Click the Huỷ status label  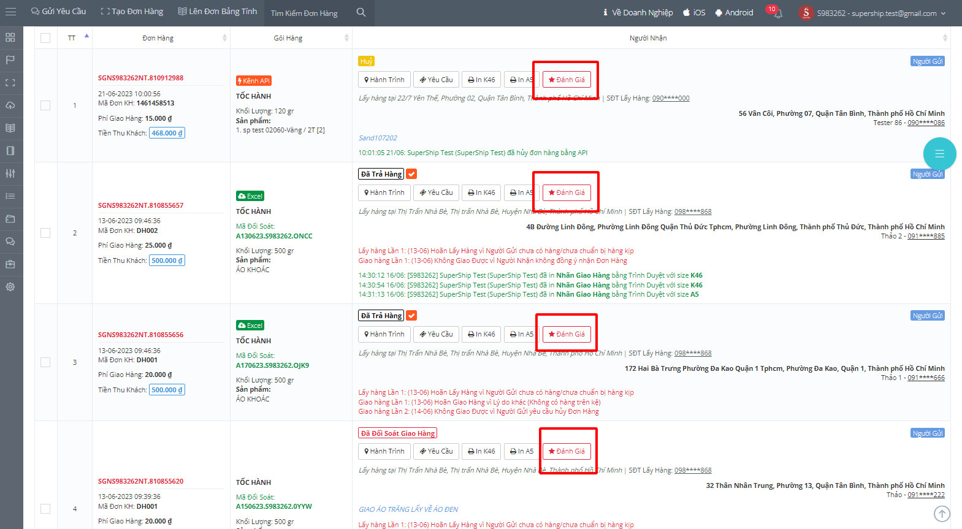(366, 61)
